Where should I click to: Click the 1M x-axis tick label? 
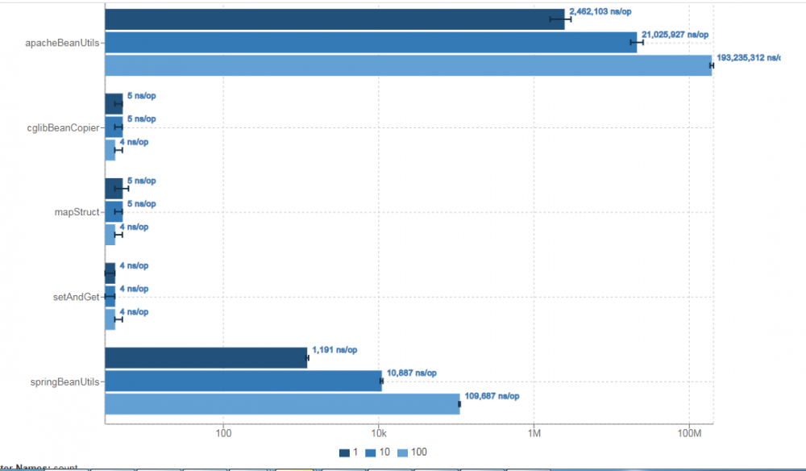pos(534,433)
